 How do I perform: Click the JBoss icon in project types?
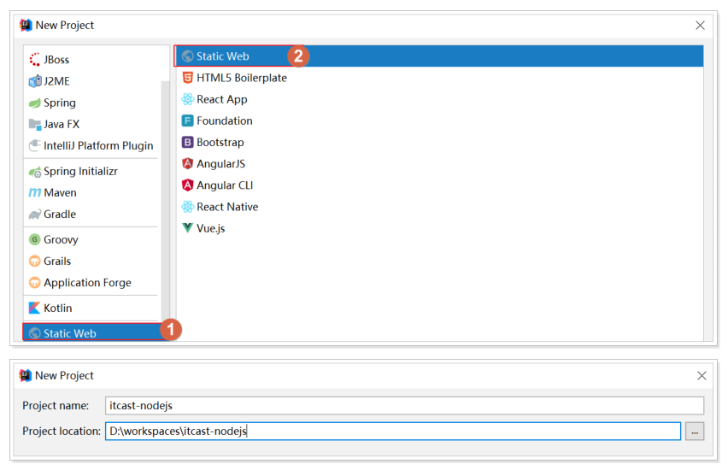tap(35, 60)
